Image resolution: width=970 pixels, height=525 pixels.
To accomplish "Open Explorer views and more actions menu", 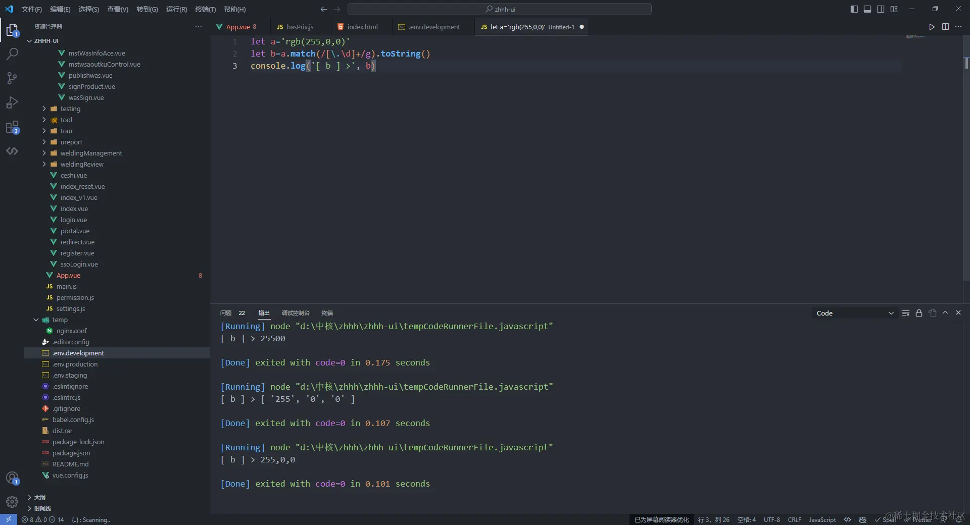I will point(199,27).
